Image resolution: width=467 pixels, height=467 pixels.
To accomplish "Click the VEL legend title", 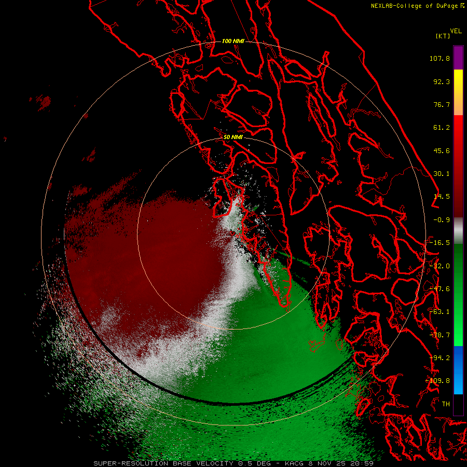I will pyautogui.click(x=456, y=31).
